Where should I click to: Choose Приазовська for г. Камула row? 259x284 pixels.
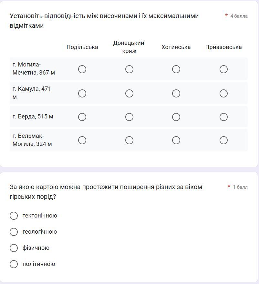223,93
